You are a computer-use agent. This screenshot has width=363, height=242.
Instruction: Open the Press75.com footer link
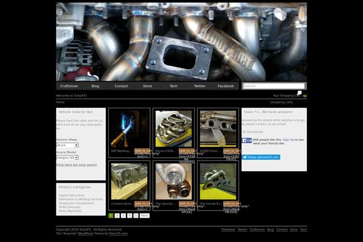tap(119, 234)
